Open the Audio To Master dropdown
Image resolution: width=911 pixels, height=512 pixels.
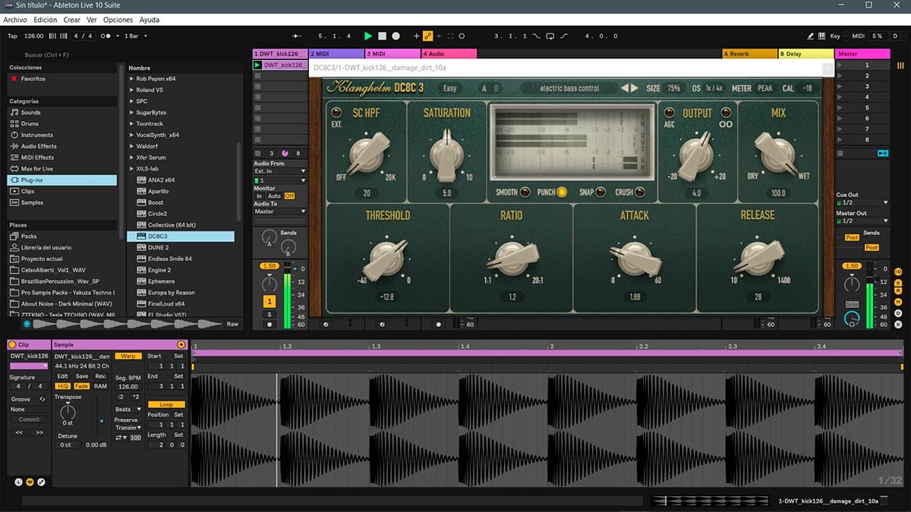[280, 212]
